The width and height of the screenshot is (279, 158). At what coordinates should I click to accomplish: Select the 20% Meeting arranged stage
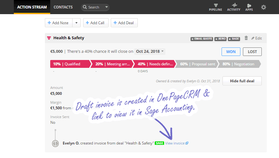(x=112, y=64)
